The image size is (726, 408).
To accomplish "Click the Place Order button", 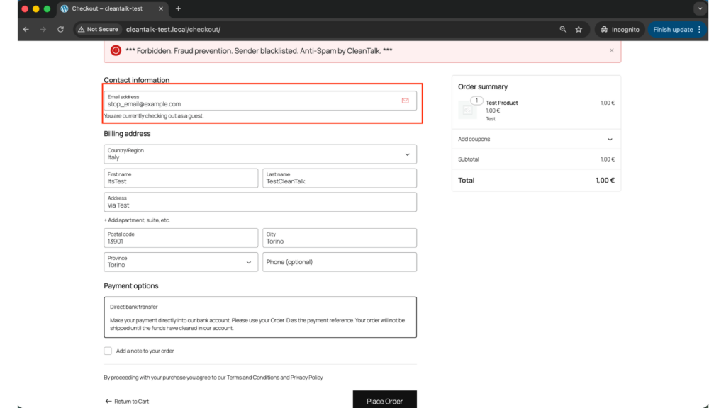I will pos(385,400).
